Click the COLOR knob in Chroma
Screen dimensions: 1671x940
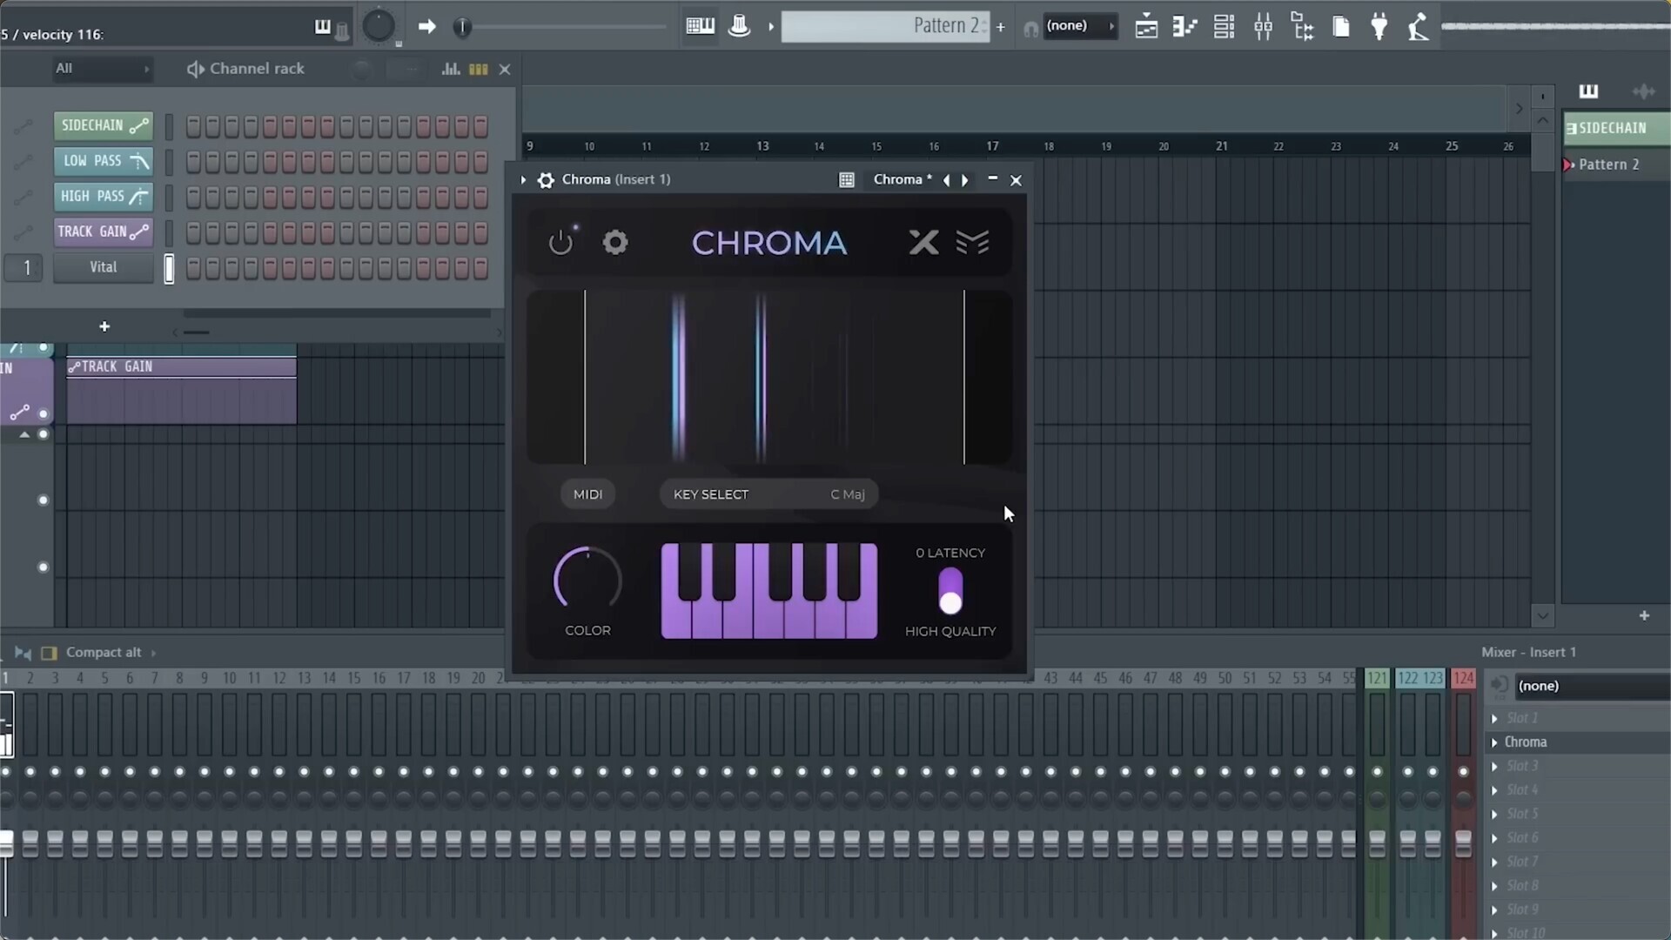tap(587, 580)
